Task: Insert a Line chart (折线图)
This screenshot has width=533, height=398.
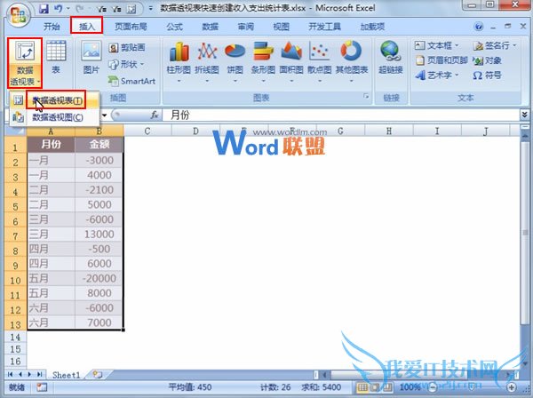Action: click(x=207, y=61)
